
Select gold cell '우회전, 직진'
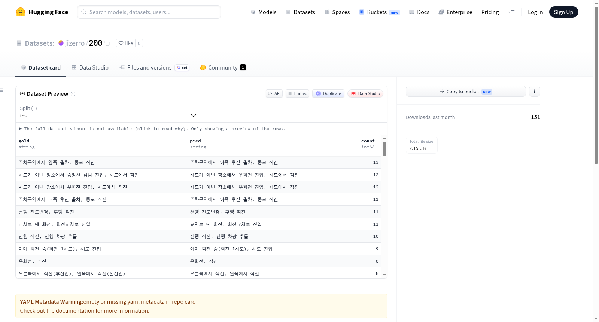101,261
